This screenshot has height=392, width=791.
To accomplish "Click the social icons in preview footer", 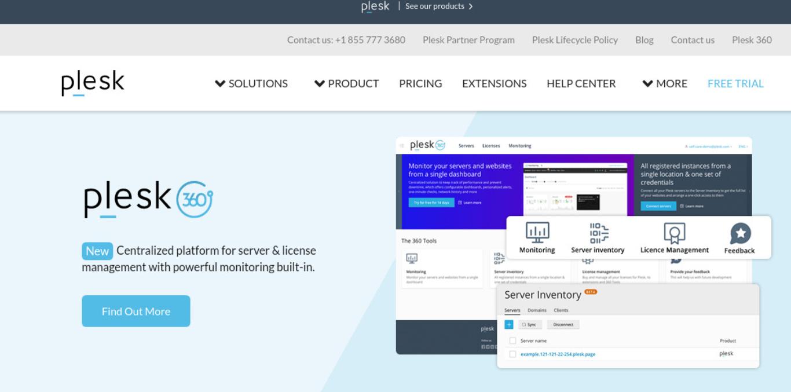I will [489, 347].
